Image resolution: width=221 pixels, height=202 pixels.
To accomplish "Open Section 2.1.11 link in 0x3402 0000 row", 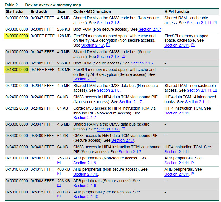I will click(x=177, y=152).
